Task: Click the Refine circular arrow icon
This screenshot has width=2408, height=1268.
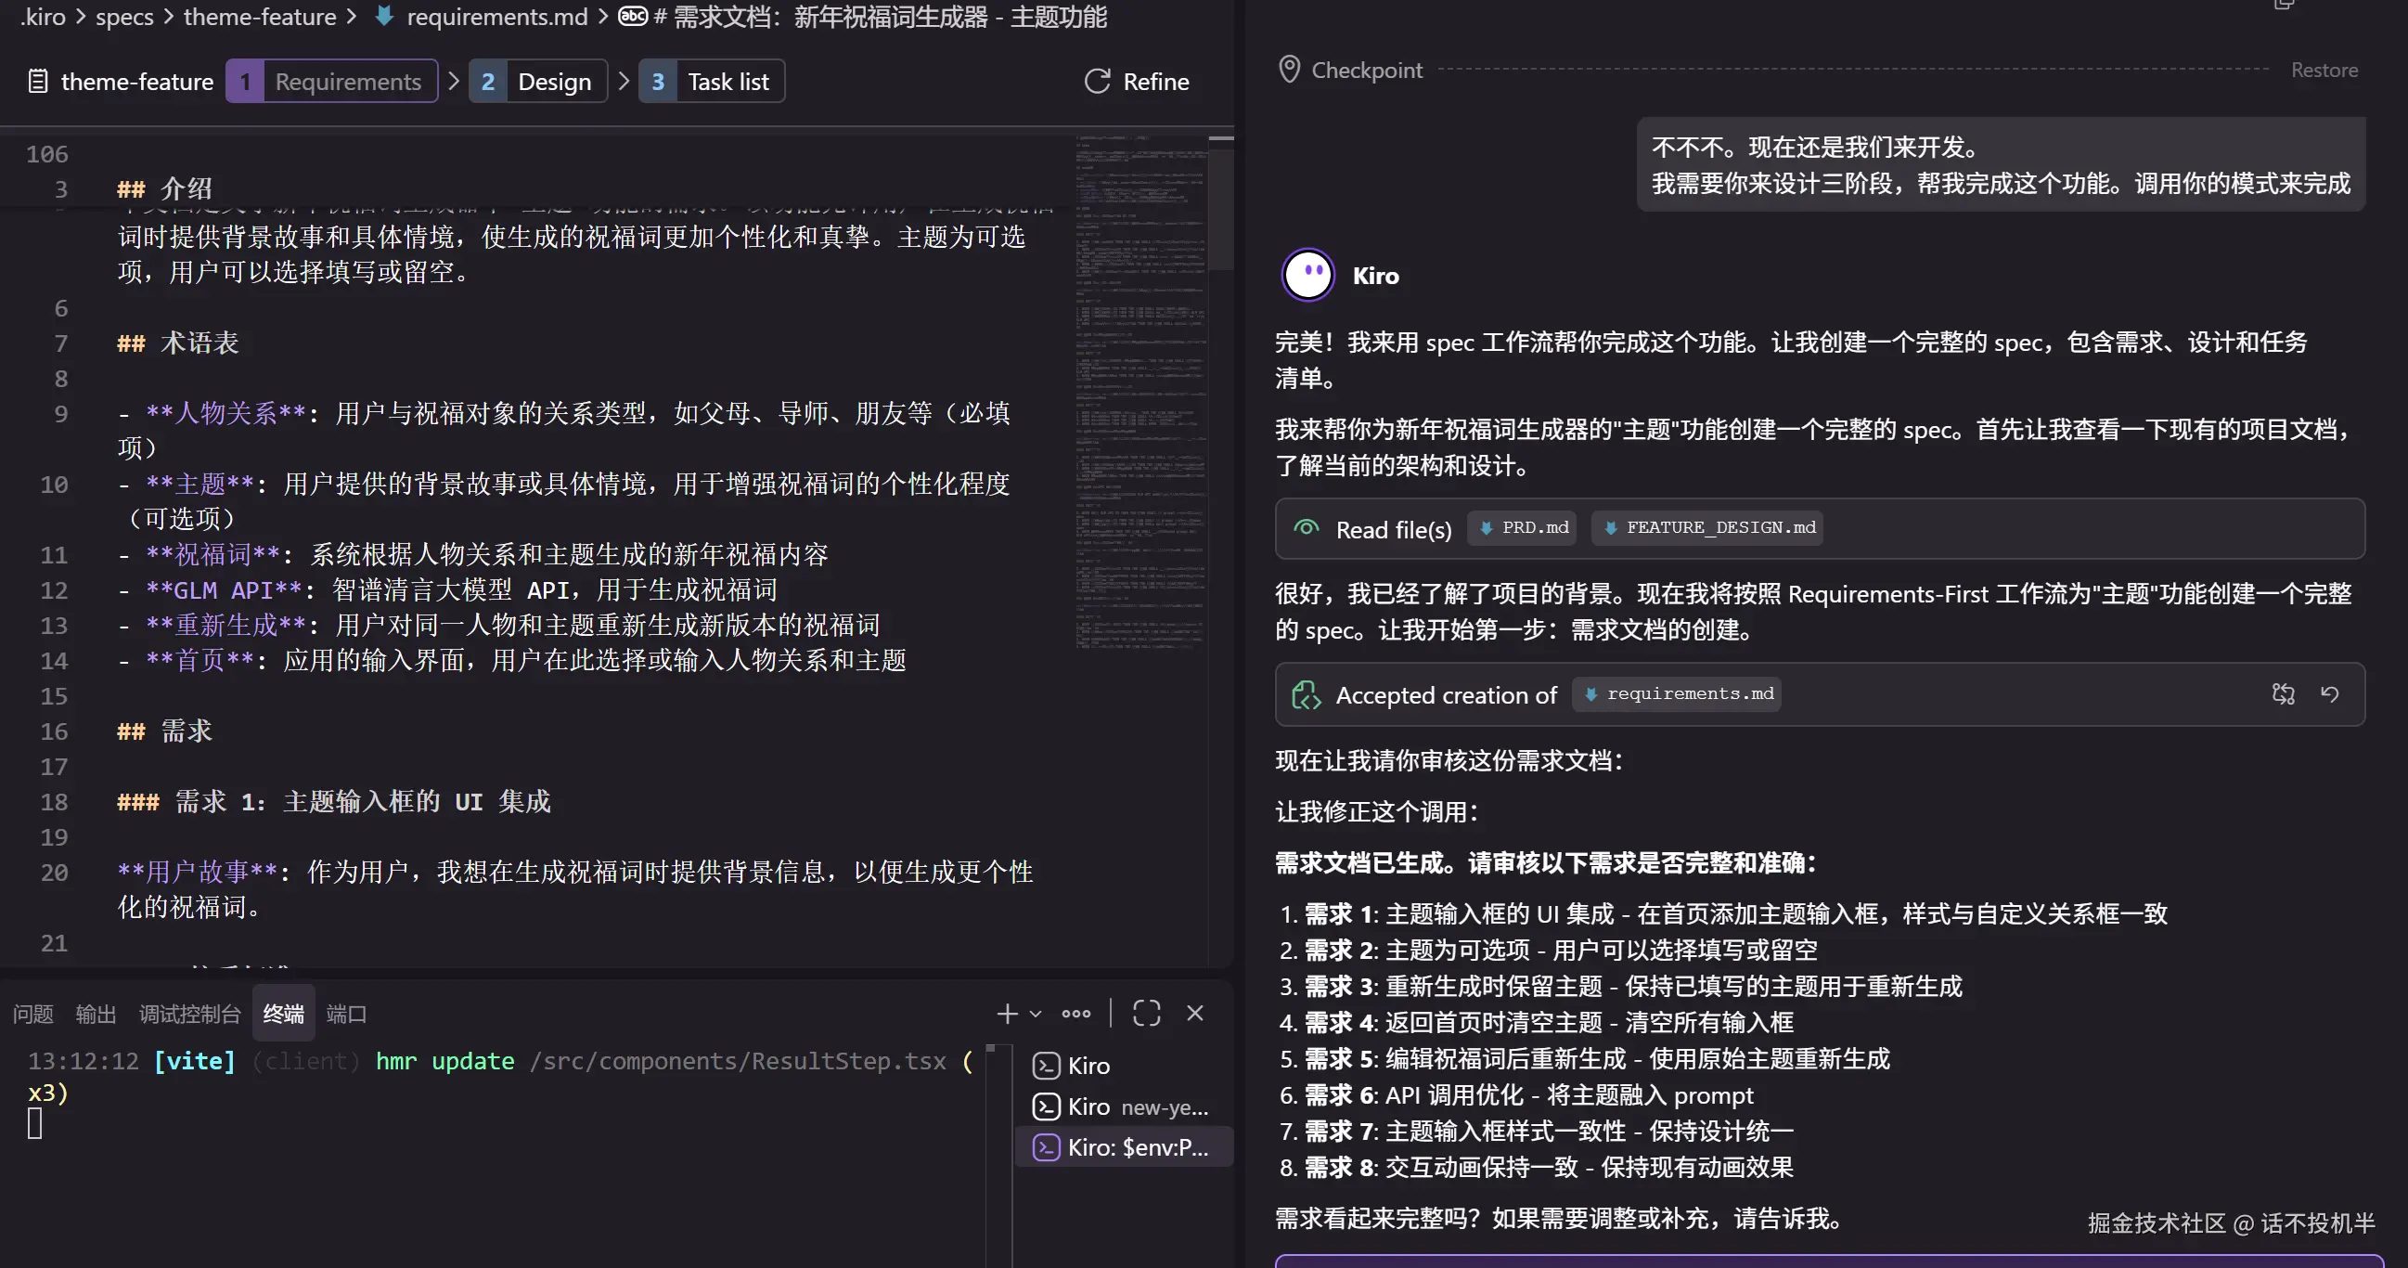Action: pos(1097,82)
